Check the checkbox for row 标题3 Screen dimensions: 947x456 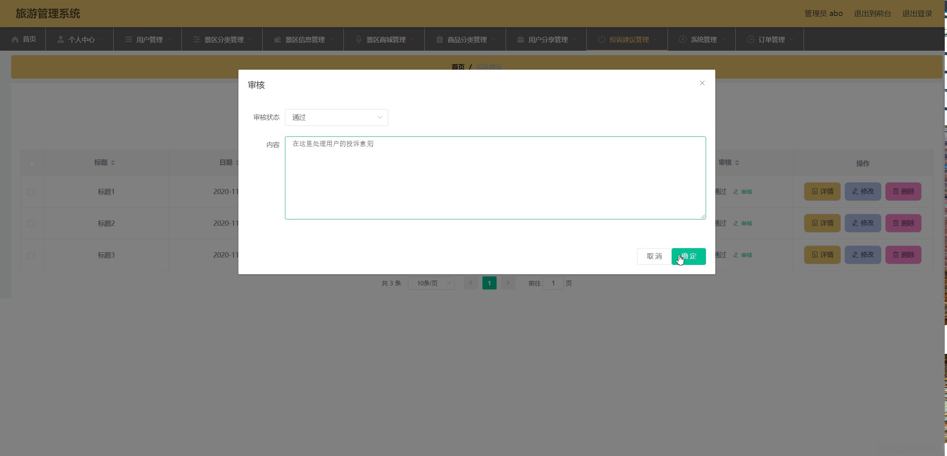pyautogui.click(x=31, y=255)
